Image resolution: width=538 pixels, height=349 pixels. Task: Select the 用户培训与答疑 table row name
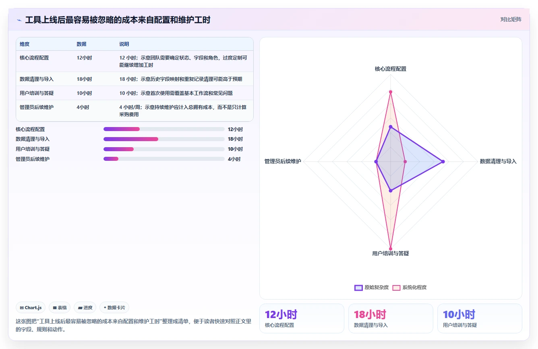pyautogui.click(x=37, y=93)
